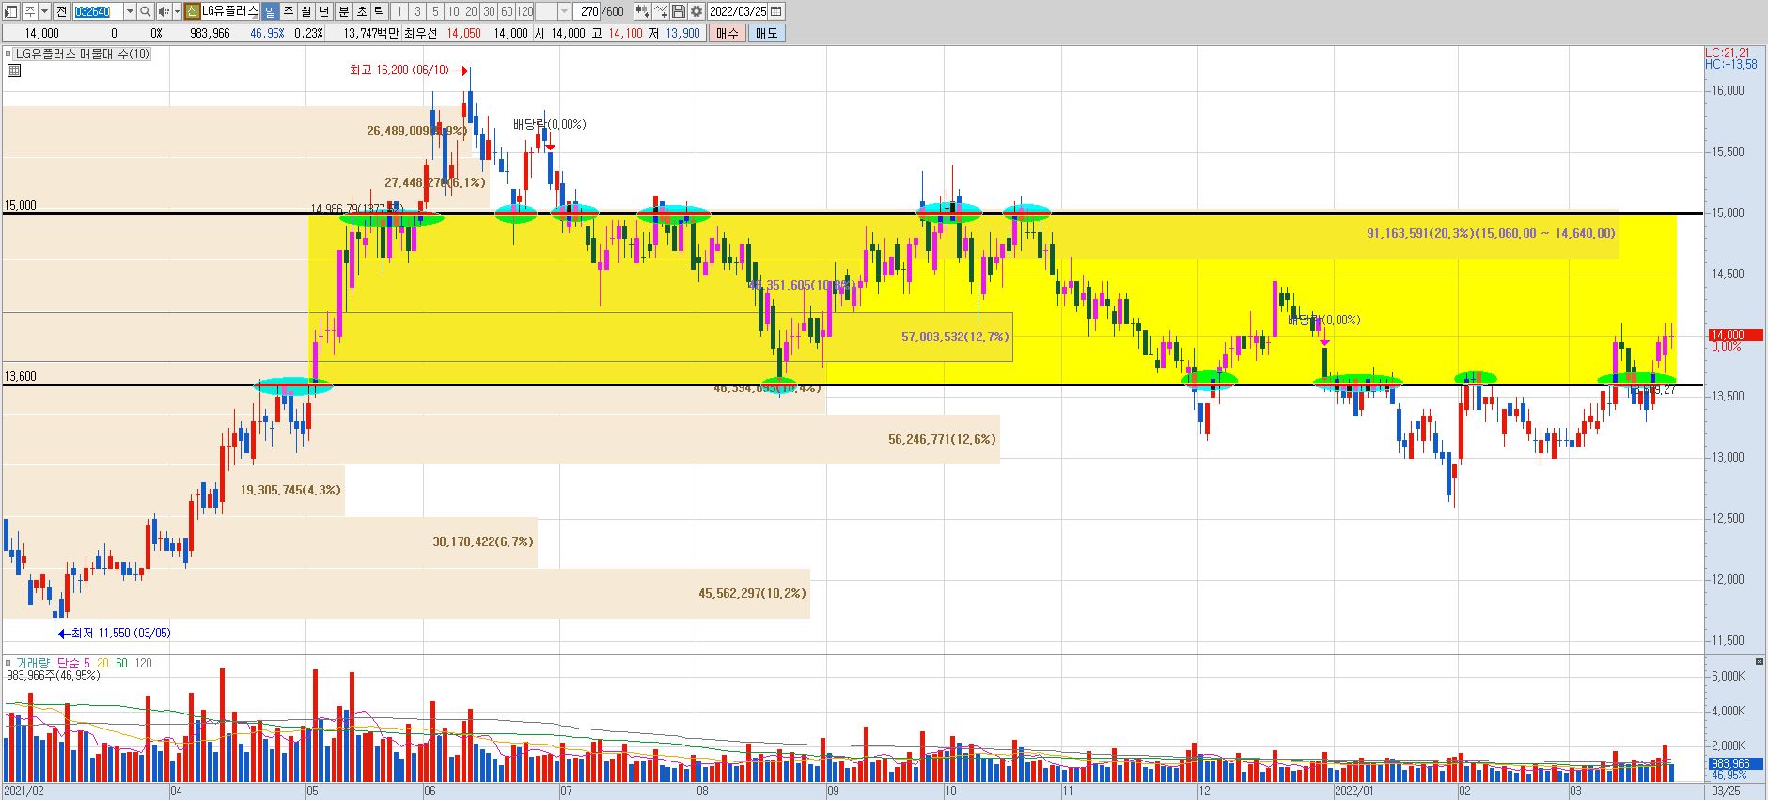Click the LC:21,21 indicator text

(x=1728, y=54)
